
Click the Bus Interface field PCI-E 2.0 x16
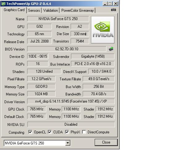[x=93, y=64]
